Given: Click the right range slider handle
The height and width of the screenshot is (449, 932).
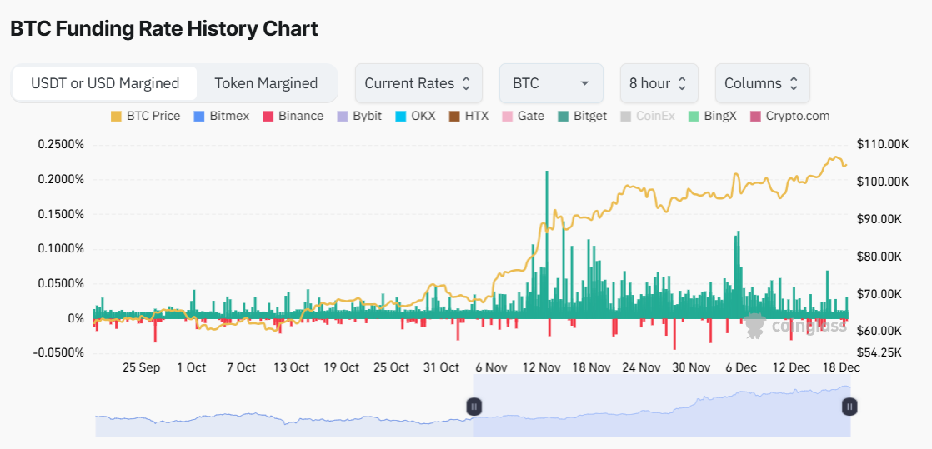Looking at the screenshot, I should pyautogui.click(x=850, y=407).
